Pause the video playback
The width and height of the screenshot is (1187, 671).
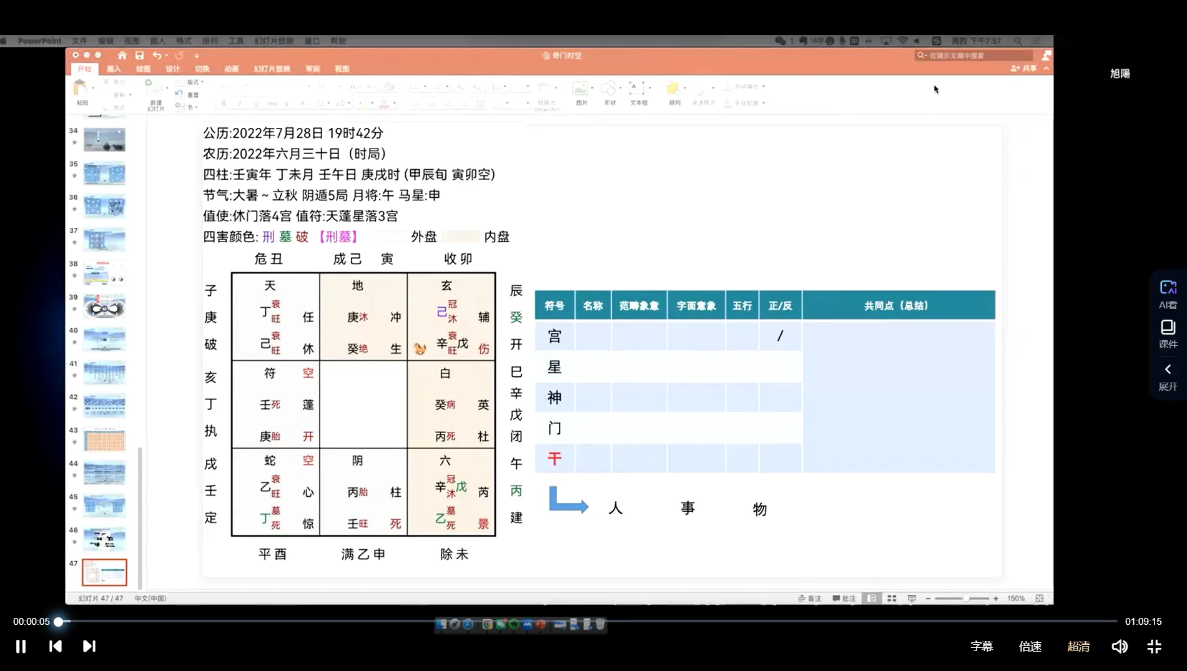pos(21,647)
